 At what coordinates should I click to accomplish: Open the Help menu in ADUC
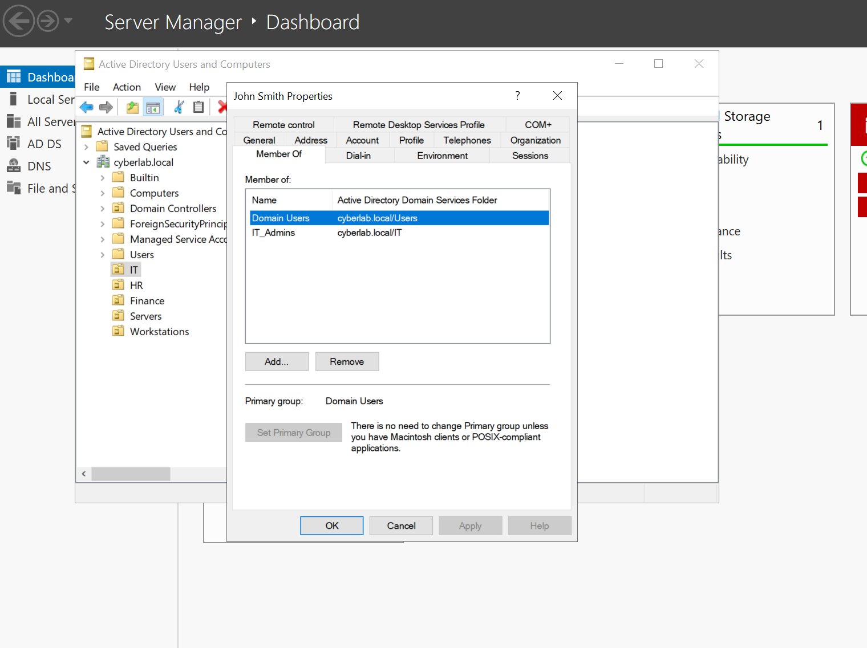click(200, 87)
